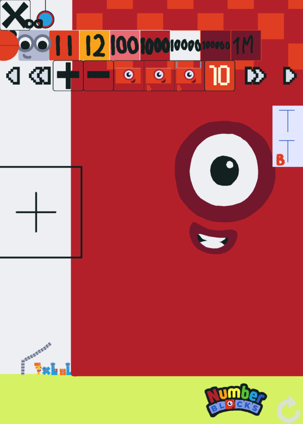Click the single left arrow
Image resolution: width=303 pixels, height=424 pixels.
(13, 76)
